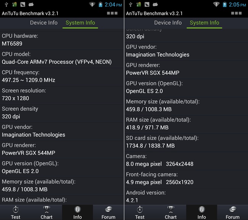Open Test stopwatch icon in right screen
Screen dimensions: 248x220
[x=140, y=210]
